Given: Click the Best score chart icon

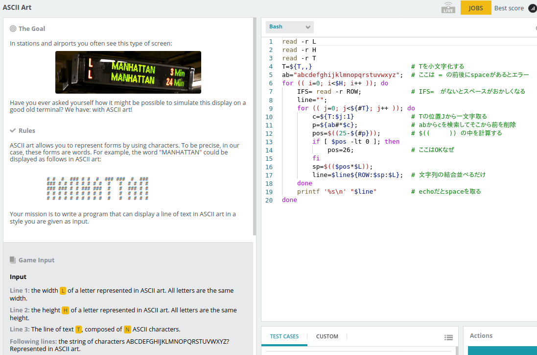Looking at the screenshot, I should click(532, 8).
